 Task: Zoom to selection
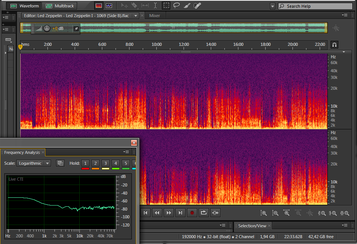point(345,213)
